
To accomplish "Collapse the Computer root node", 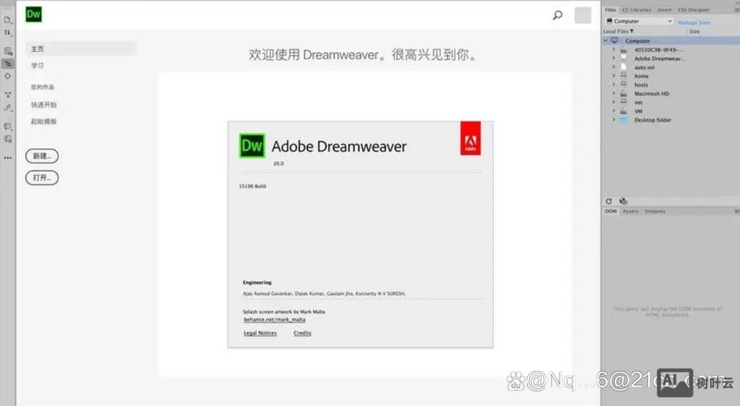I will [606, 41].
